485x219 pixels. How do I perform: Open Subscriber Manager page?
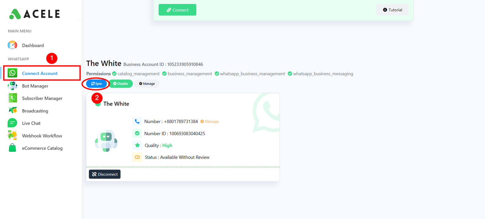coord(42,98)
